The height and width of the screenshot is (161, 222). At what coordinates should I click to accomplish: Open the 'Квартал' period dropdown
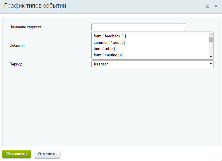[152, 64]
